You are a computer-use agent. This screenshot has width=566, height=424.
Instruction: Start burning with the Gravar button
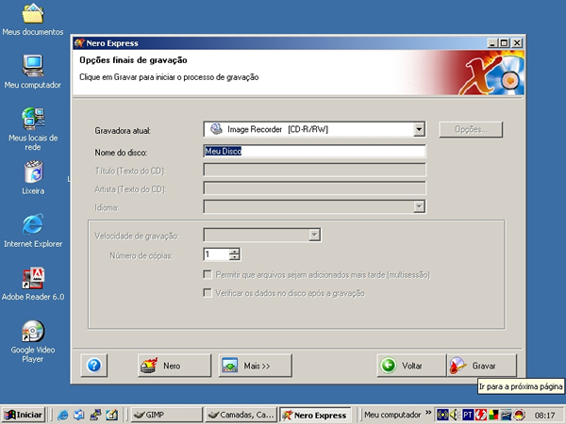(482, 366)
